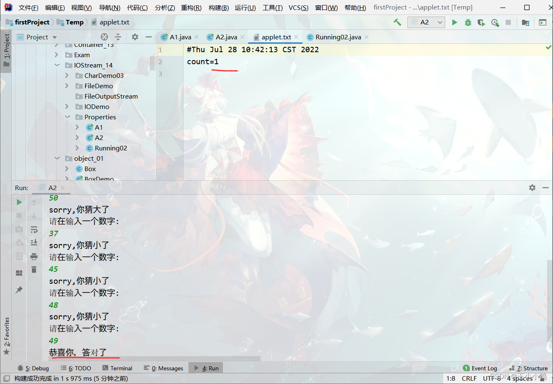Open the 运行(U) menu

[x=245, y=7]
